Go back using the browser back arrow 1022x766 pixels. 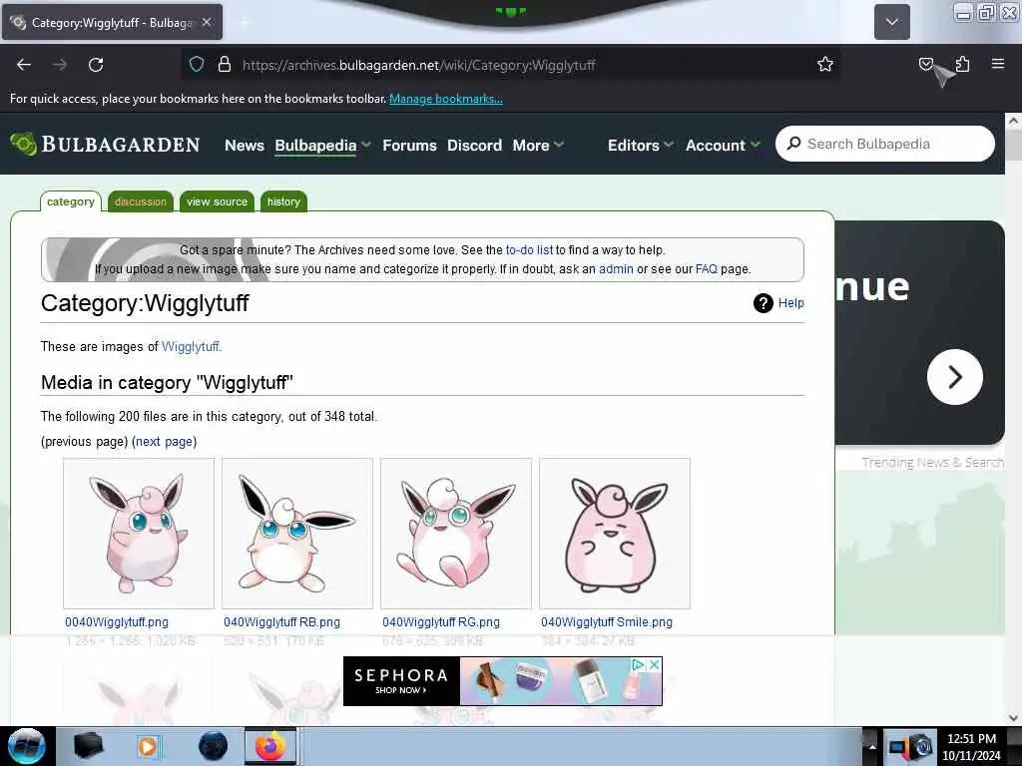[24, 65]
